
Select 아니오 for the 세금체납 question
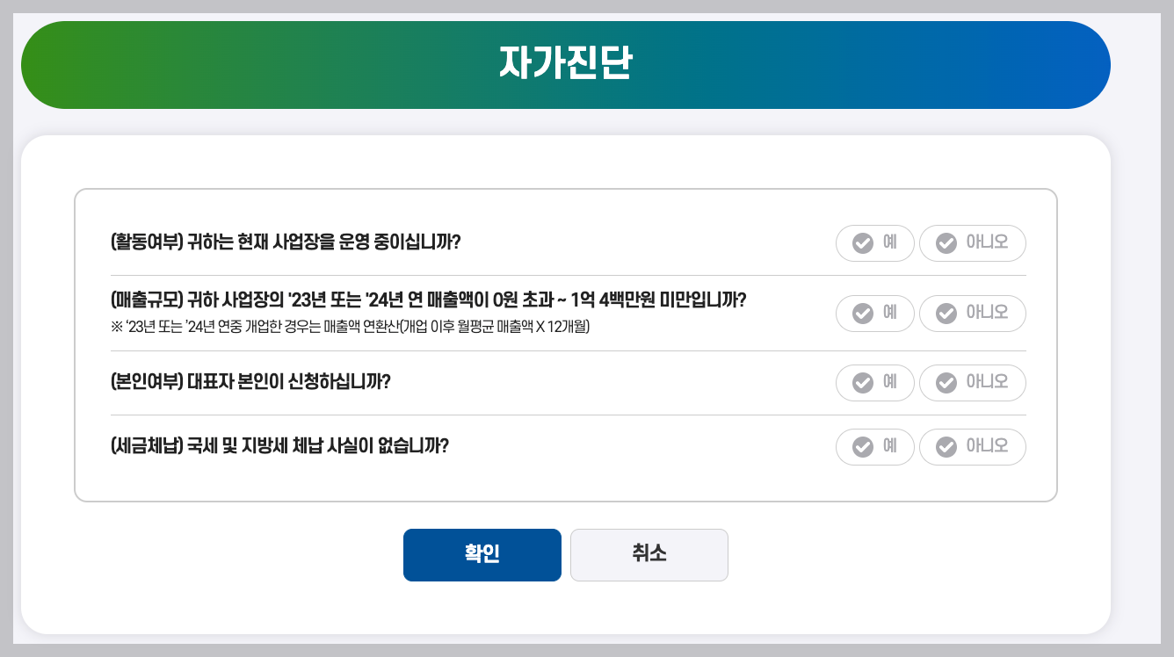[973, 447]
